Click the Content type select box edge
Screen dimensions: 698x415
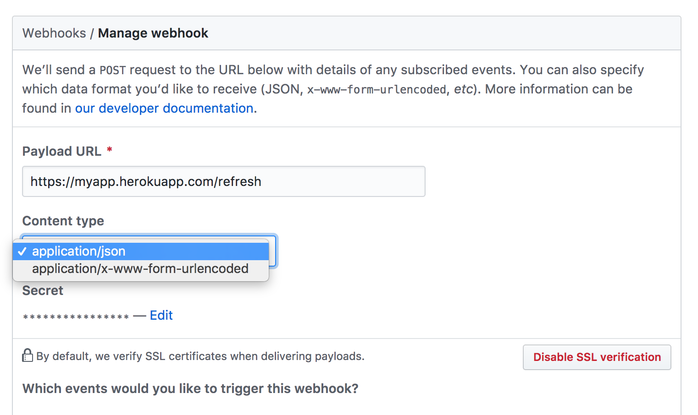(273, 251)
